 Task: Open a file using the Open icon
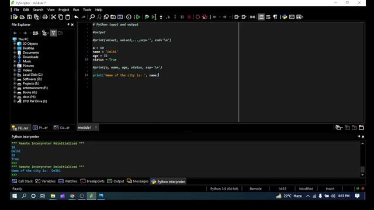(x=22, y=17)
